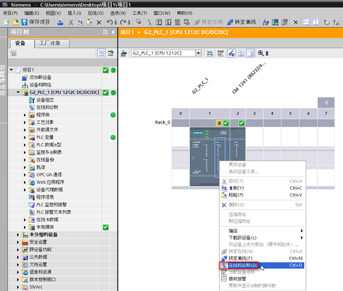Image resolution: width=343 pixels, height=291 pixels.
Task: Click 项目1 in the breadcrumb
Action: pyautogui.click(x=127, y=33)
